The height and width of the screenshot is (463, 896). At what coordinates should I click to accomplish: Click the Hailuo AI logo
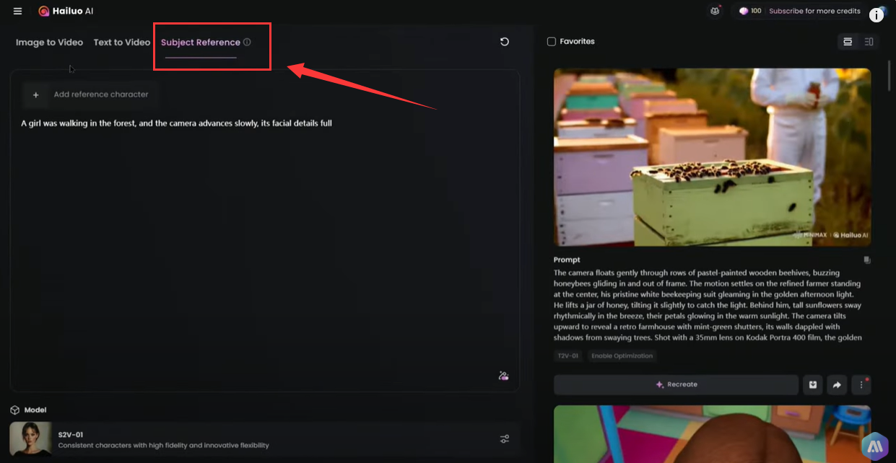(x=66, y=11)
